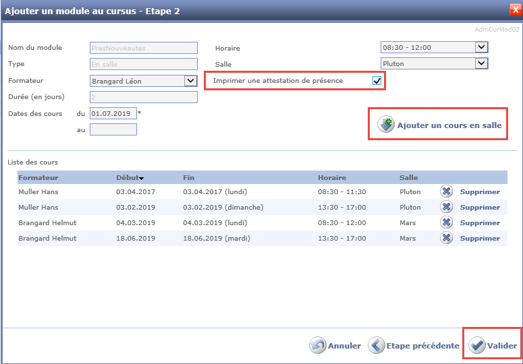Sort the list by Début column
The height and width of the screenshot is (364, 523).
pyautogui.click(x=130, y=178)
